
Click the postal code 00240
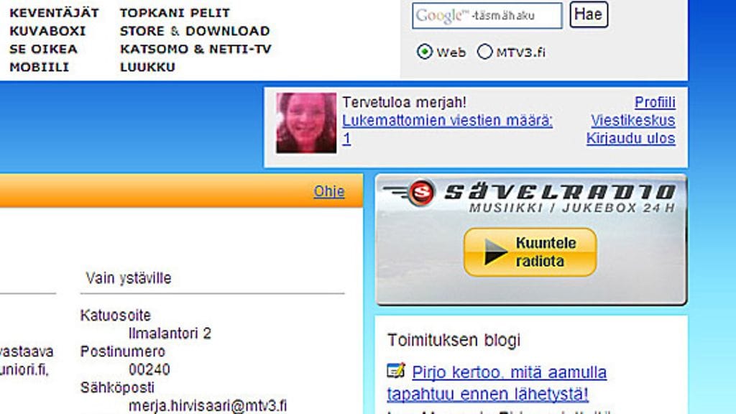[x=149, y=369]
